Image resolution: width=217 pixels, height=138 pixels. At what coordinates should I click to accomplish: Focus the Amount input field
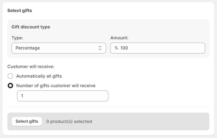click(161, 48)
